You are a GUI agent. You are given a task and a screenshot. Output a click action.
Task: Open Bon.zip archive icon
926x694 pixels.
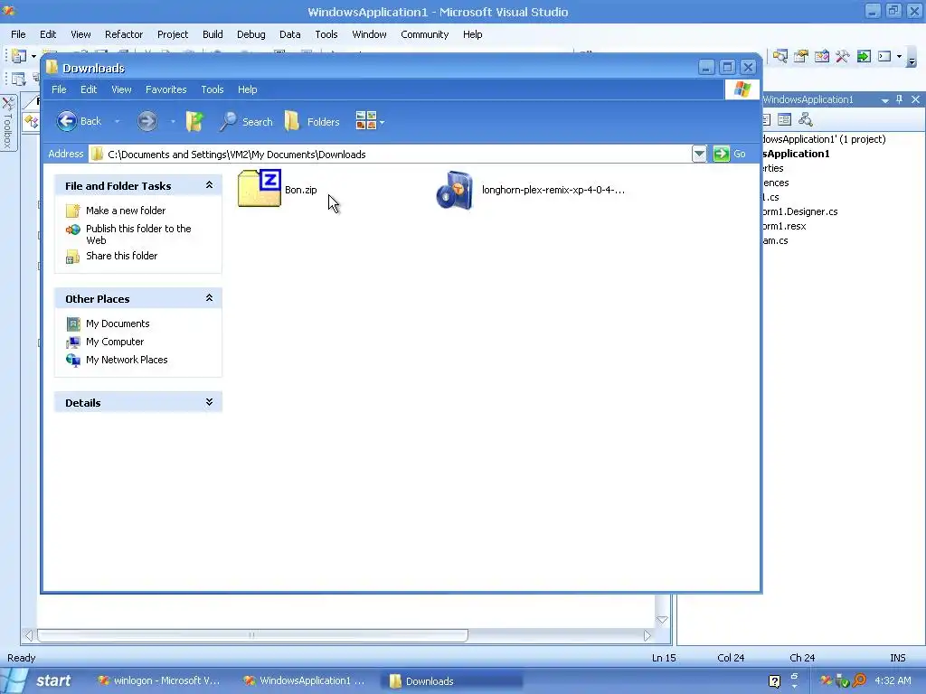260,188
